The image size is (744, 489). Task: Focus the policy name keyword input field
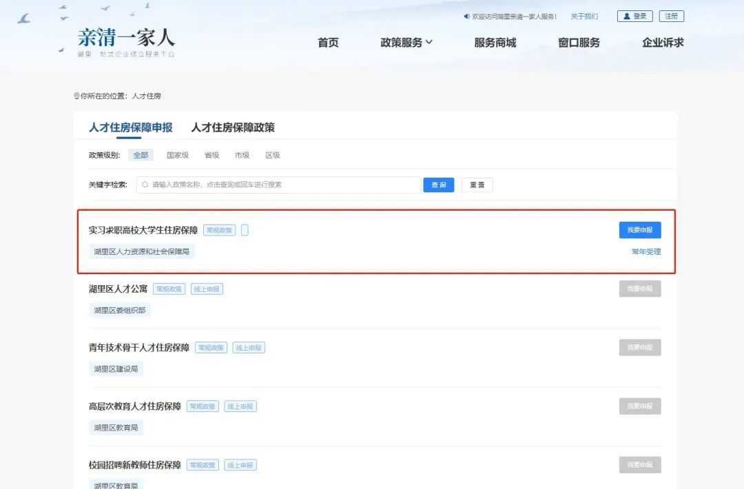tap(282, 185)
